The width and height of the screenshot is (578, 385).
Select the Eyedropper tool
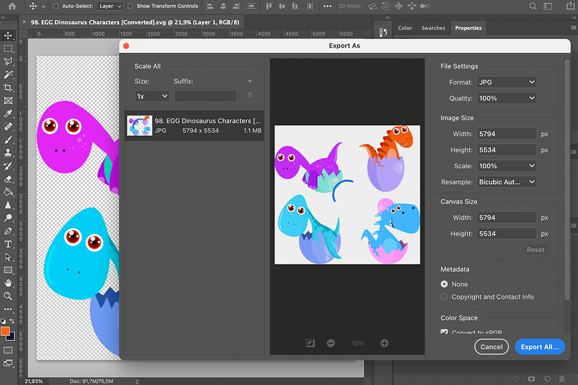click(8, 114)
